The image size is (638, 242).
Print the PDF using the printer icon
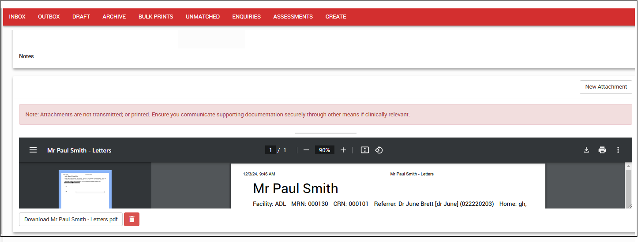coord(602,150)
